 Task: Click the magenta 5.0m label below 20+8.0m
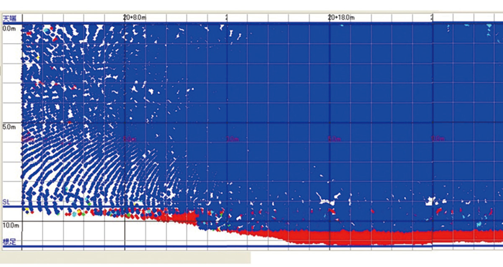point(129,139)
